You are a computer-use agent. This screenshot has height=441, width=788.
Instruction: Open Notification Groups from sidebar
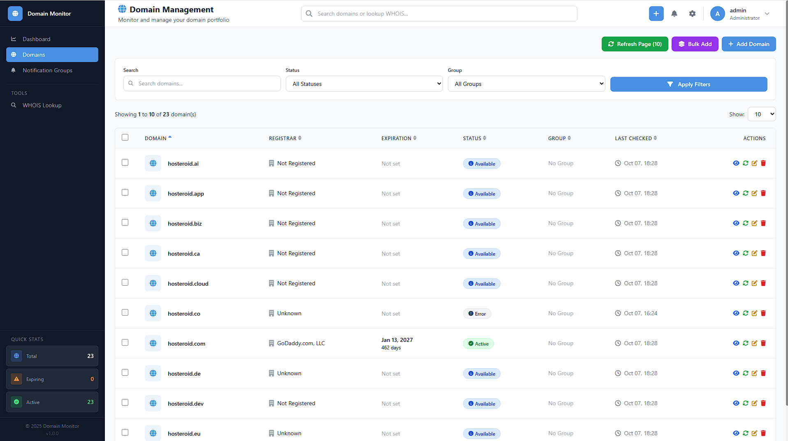[47, 70]
